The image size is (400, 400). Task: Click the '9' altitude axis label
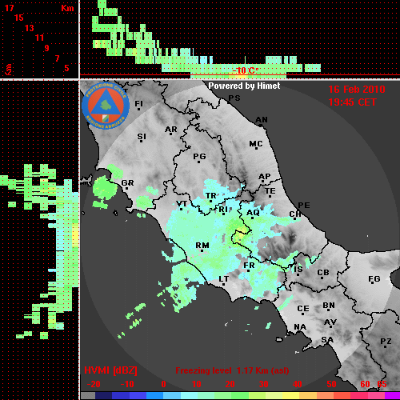[x=47, y=48]
